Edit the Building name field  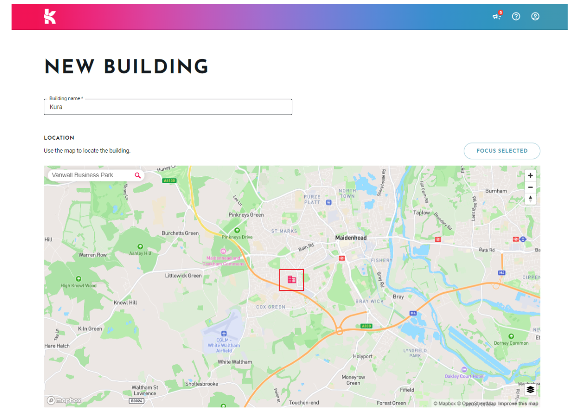(168, 107)
